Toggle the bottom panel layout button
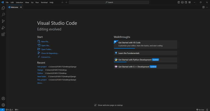210x111 pixels. coord(182,2)
